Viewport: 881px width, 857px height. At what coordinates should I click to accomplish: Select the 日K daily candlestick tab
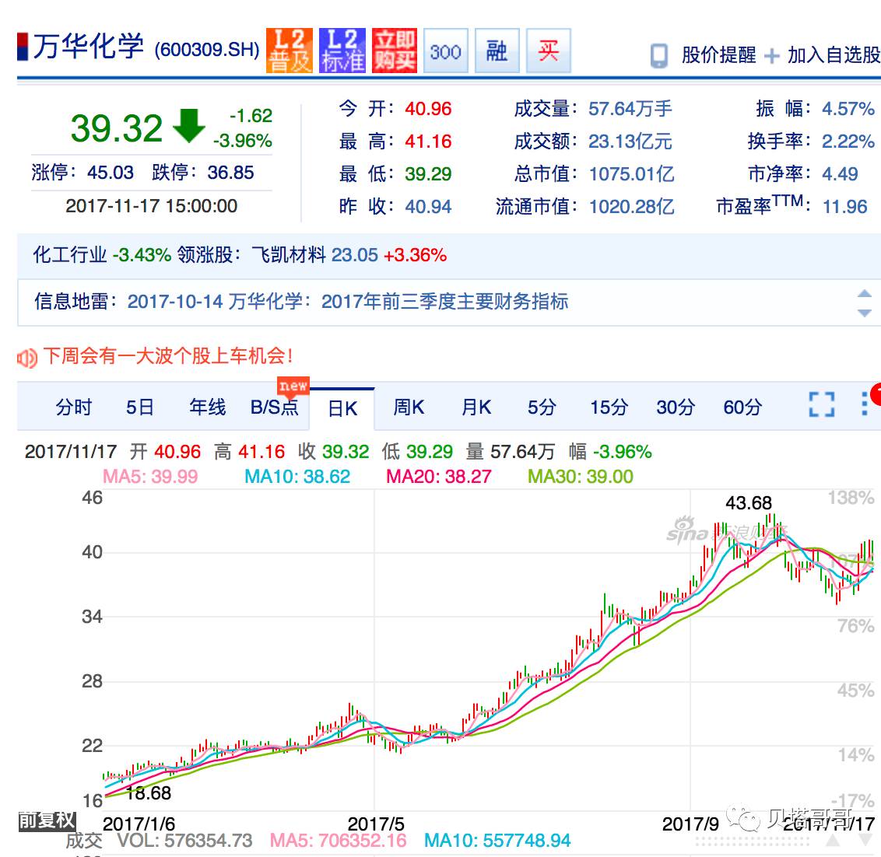[342, 408]
